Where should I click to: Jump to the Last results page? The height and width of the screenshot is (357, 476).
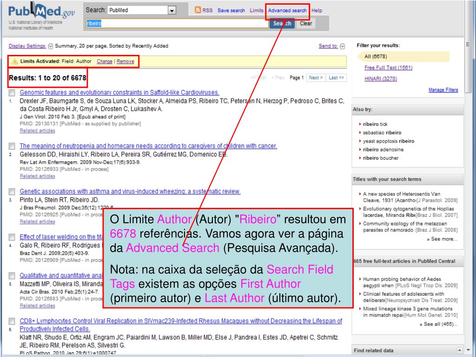click(336, 78)
